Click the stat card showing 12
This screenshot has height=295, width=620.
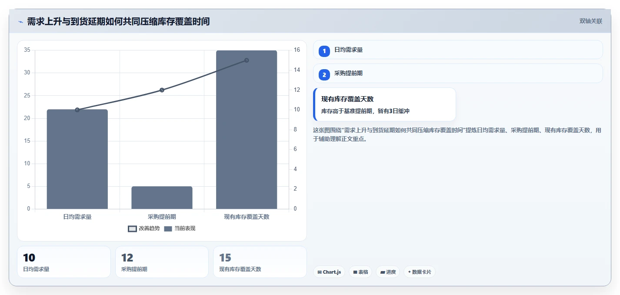(162, 262)
